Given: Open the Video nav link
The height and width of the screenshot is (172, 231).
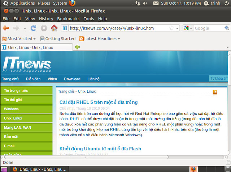Looking at the screenshot, I should coord(52,79).
